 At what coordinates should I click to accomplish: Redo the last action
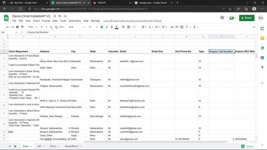pyautogui.click(x=13, y=27)
